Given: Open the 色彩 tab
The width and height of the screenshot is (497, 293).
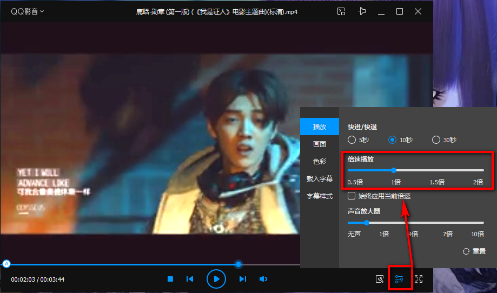Looking at the screenshot, I should coord(320,161).
